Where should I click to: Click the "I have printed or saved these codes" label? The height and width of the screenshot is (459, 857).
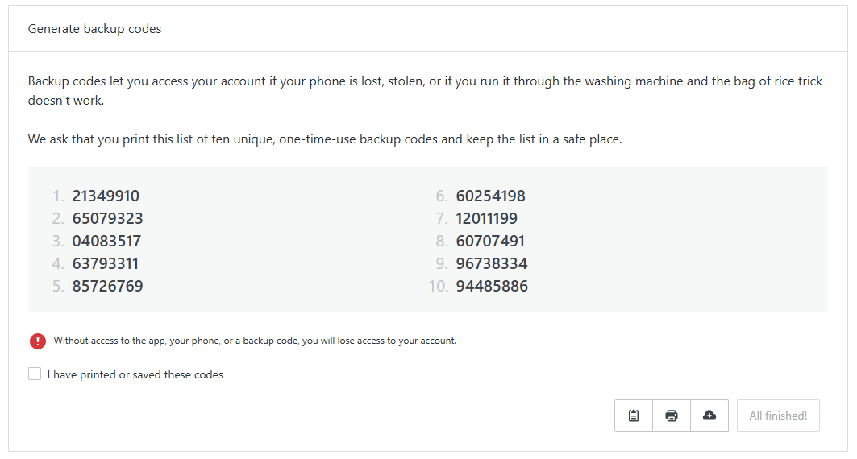coord(135,374)
